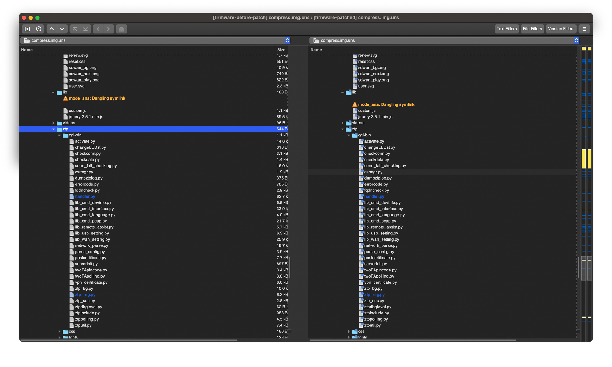Click the clock history toolbar icon
This screenshot has height=367, width=612.
pos(39,29)
